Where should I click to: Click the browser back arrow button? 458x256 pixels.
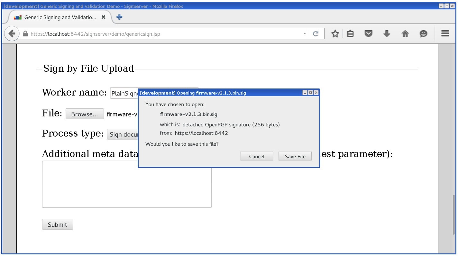tap(12, 34)
